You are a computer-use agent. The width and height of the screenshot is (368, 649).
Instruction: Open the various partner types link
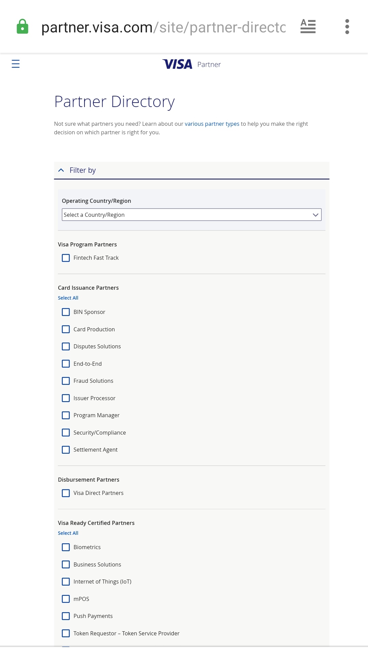(212, 124)
